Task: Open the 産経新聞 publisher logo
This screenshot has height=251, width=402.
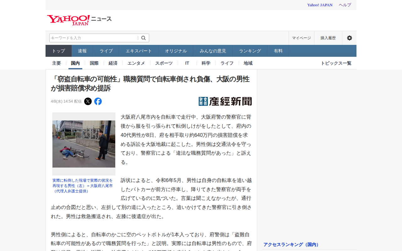Action: [x=225, y=101]
